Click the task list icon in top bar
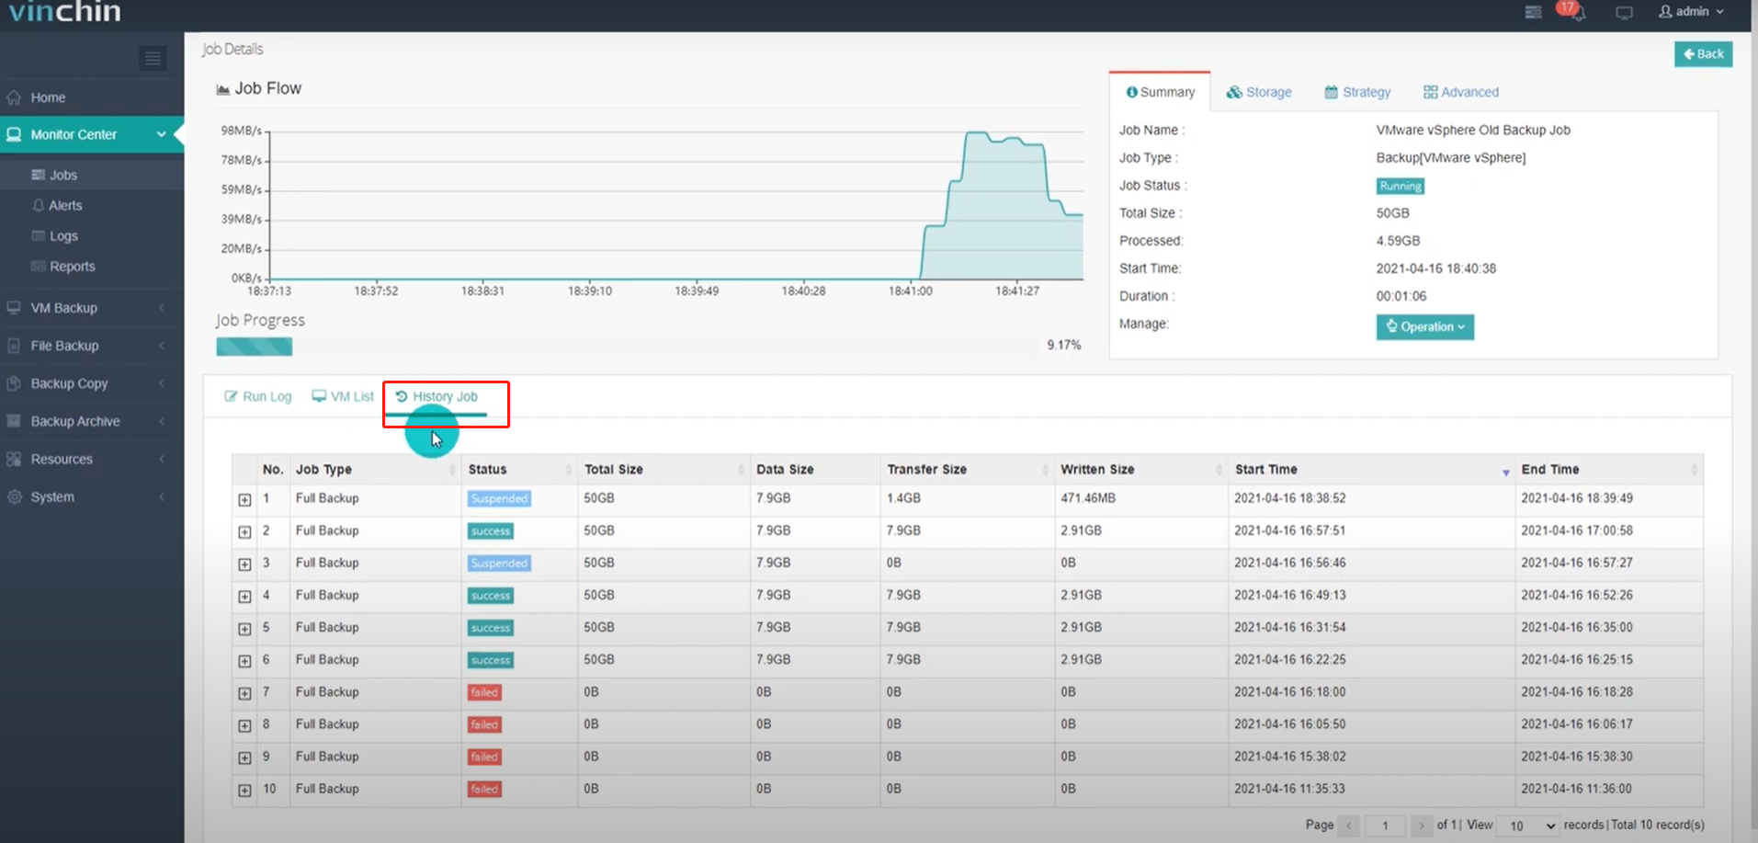 coord(1533,12)
